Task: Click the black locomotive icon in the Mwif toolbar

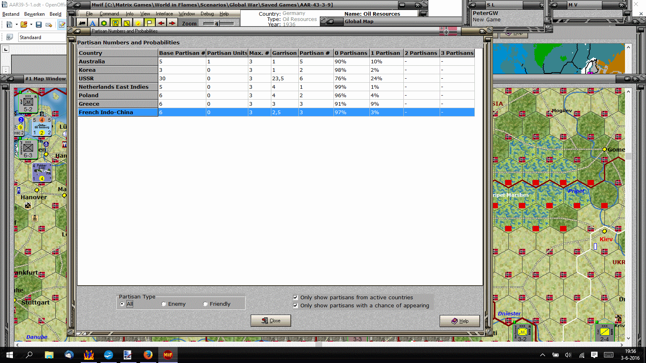Action: tap(82, 23)
